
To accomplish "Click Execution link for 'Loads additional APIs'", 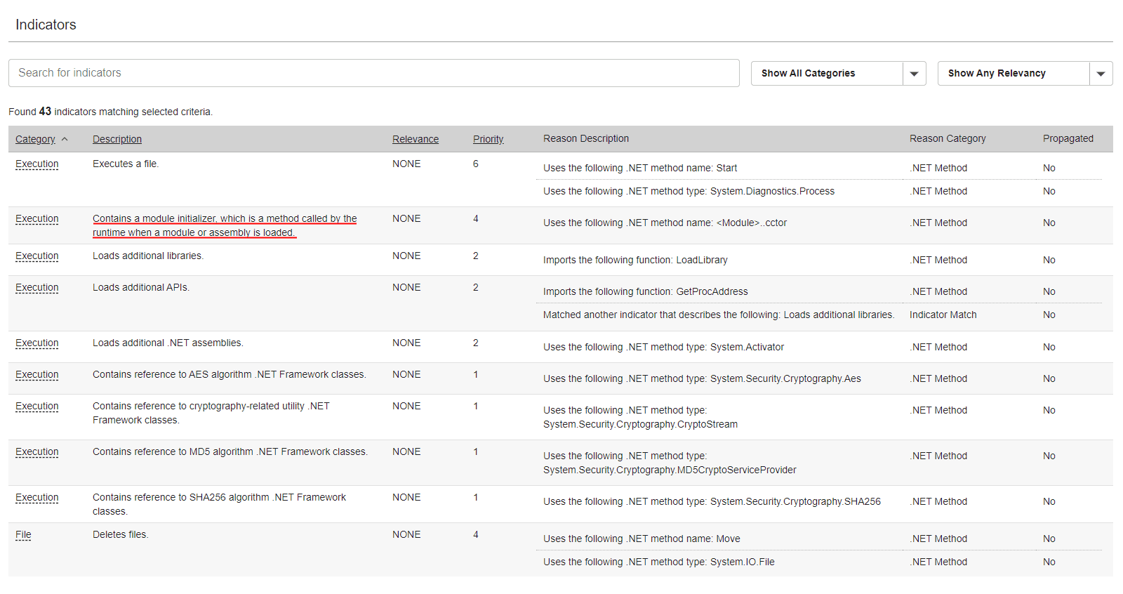I will point(37,287).
